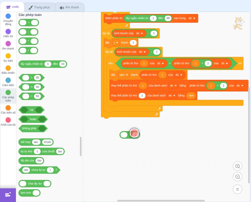Select the 'chia lấy dư' block

(35, 184)
